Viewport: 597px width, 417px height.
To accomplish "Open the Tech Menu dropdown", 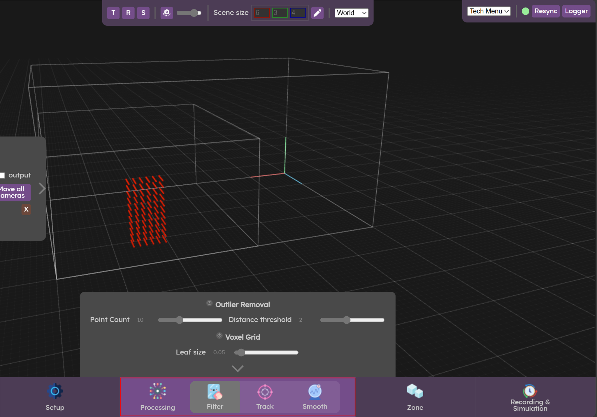I will click(489, 11).
